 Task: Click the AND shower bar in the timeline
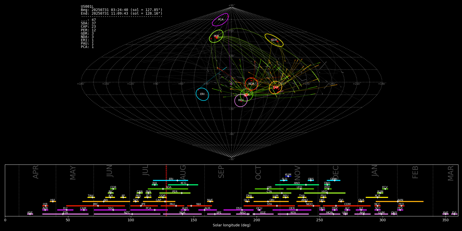[x=297, y=185]
